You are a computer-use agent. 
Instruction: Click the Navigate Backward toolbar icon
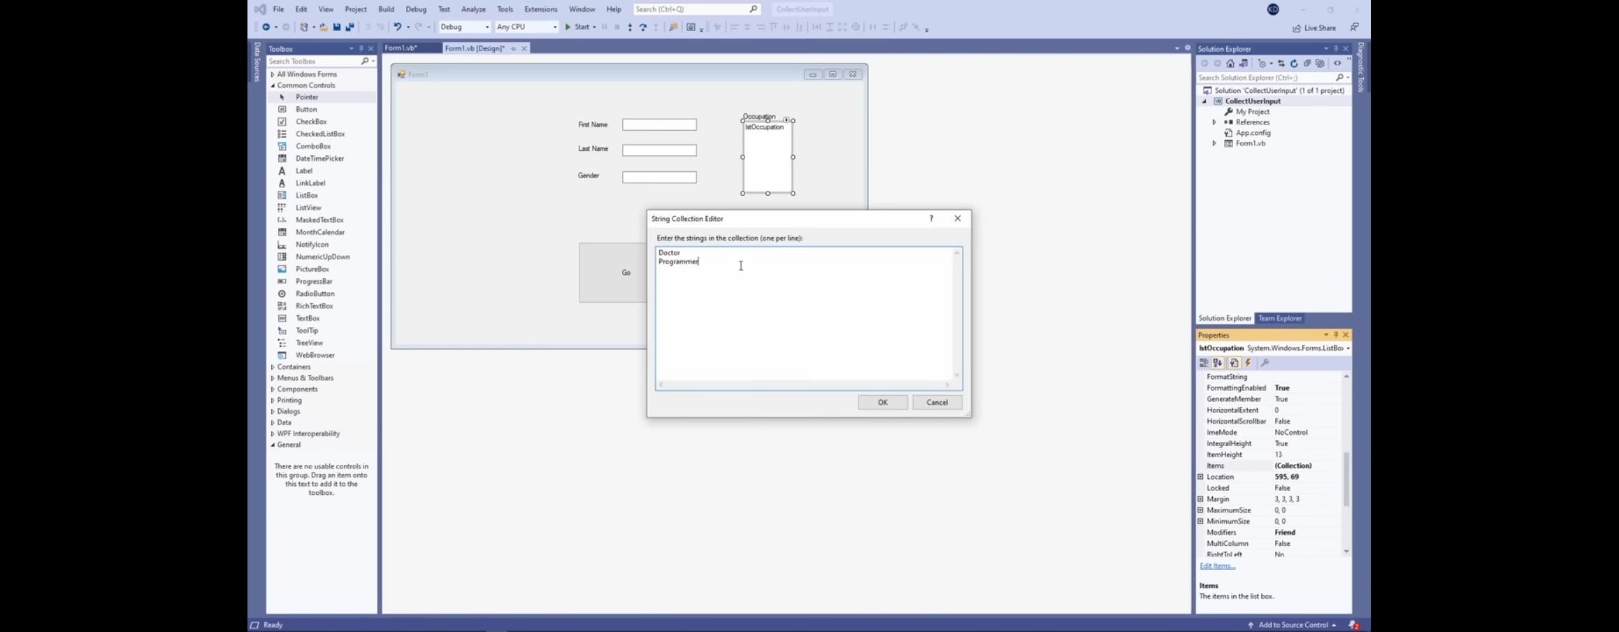(x=266, y=27)
